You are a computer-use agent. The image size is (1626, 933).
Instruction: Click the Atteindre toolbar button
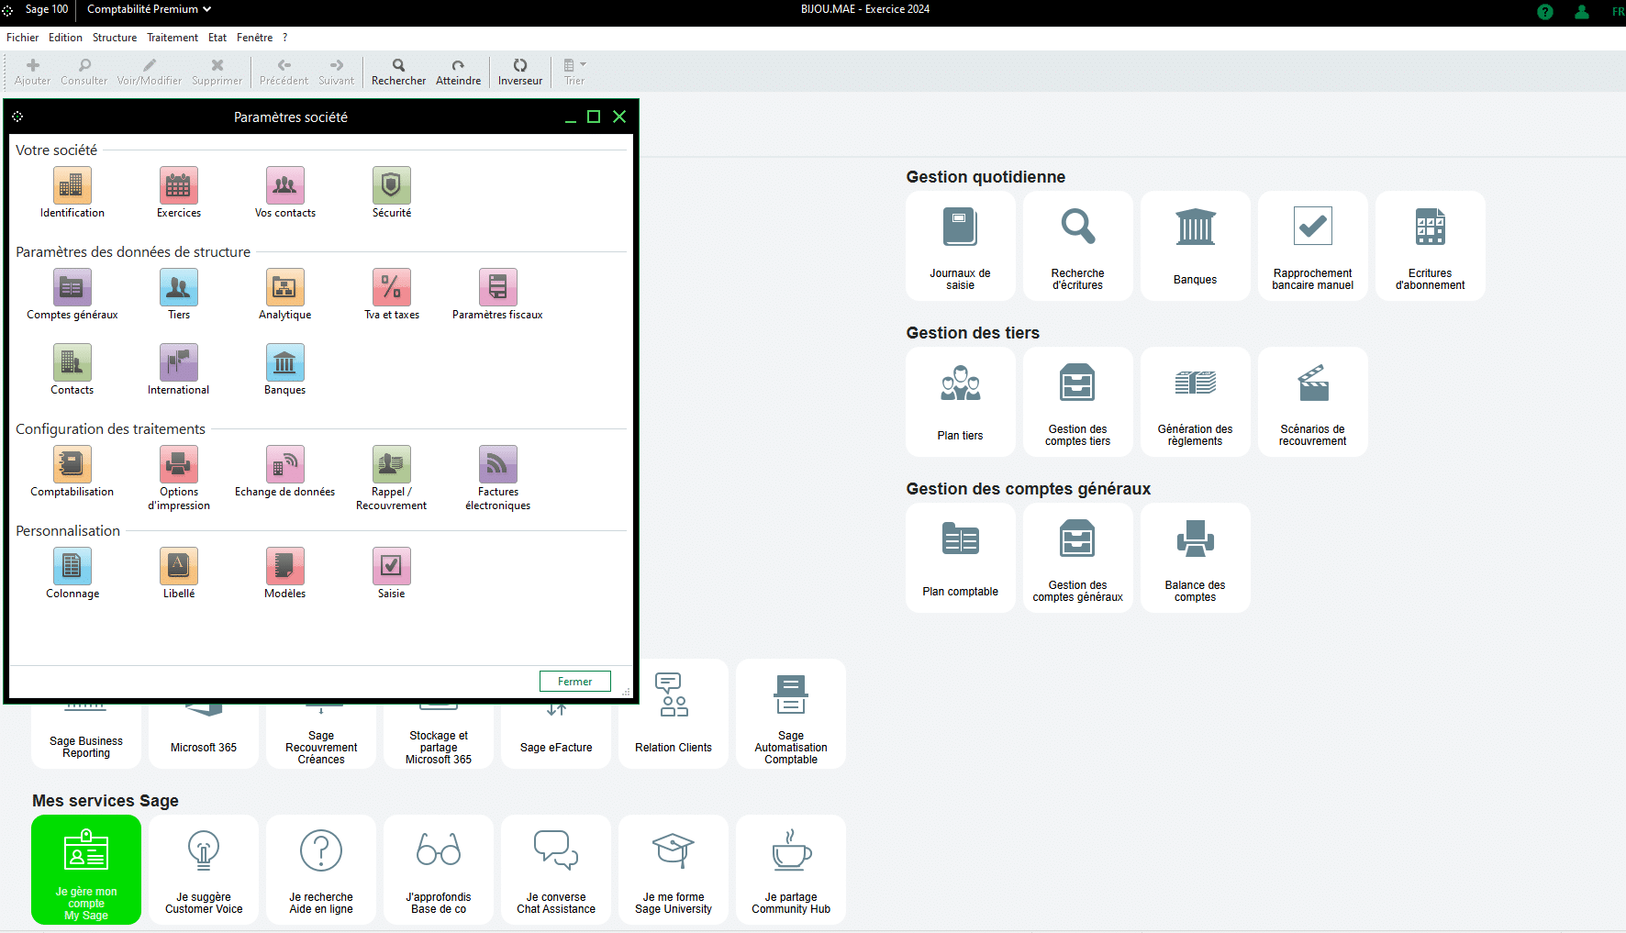coord(458,72)
